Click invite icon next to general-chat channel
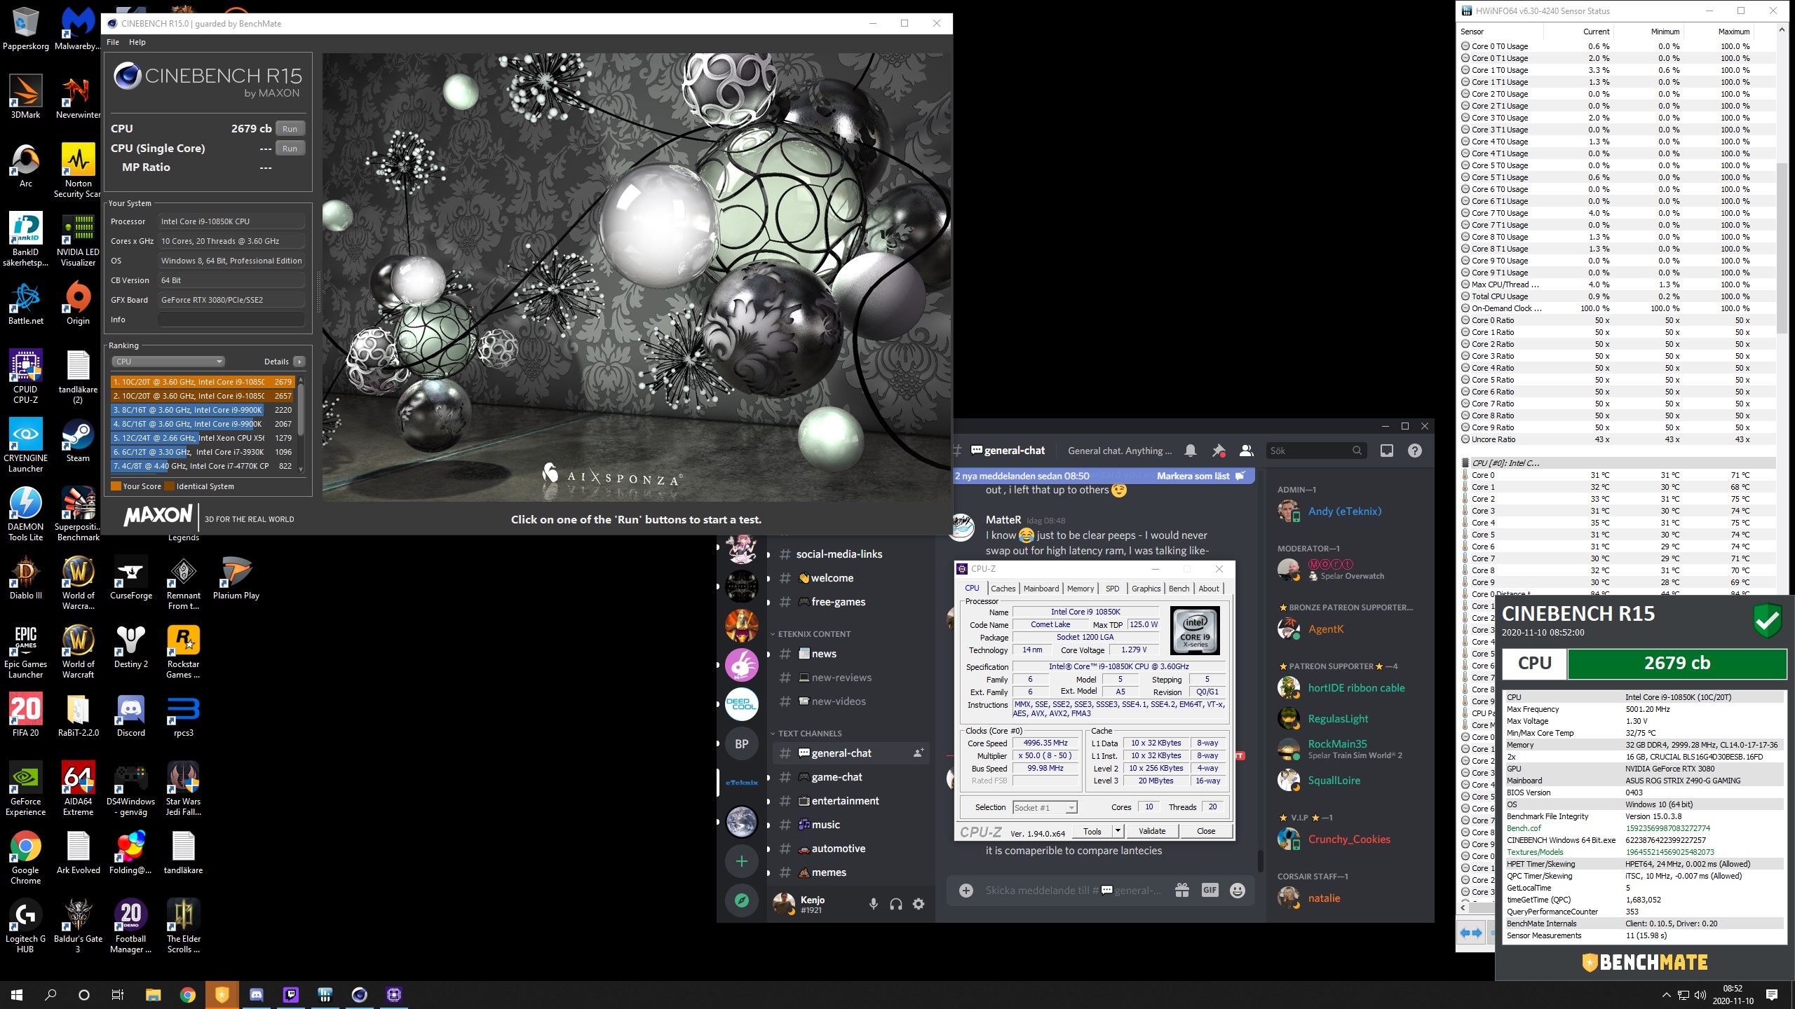The width and height of the screenshot is (1795, 1009). (918, 753)
